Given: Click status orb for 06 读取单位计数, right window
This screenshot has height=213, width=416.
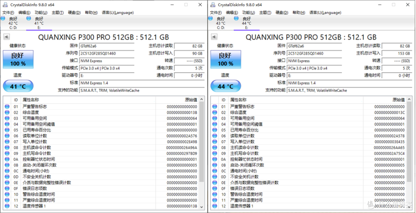Looking at the screenshot, I should pos(215,136).
